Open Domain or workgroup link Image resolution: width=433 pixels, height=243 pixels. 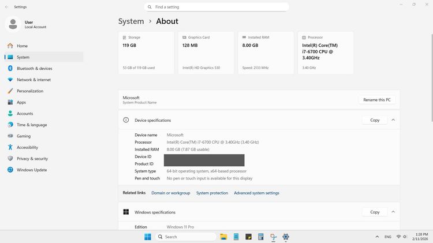coord(171,193)
